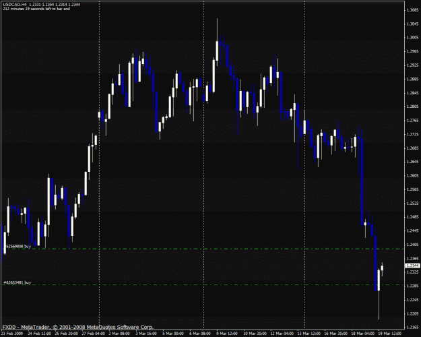
Task: Click the 1.2285 price axis label
Action: (x=413, y=286)
